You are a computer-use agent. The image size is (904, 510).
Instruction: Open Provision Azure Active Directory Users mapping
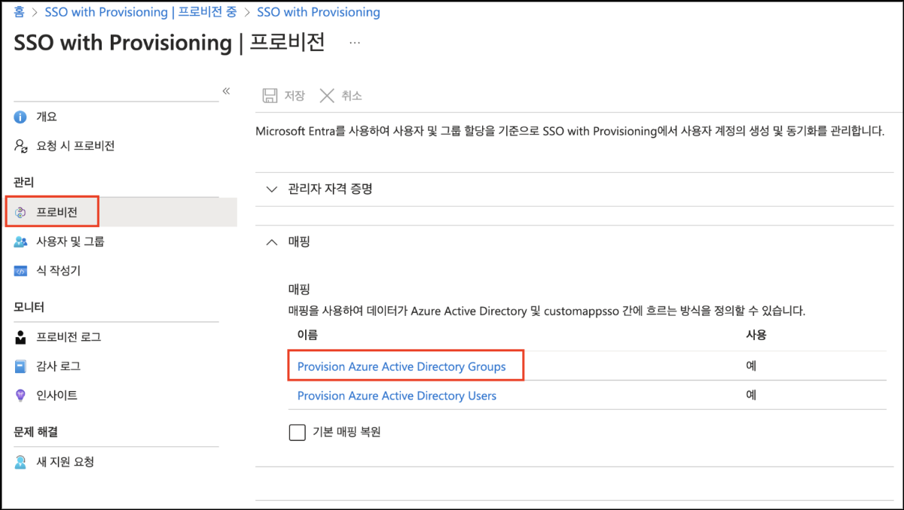397,396
